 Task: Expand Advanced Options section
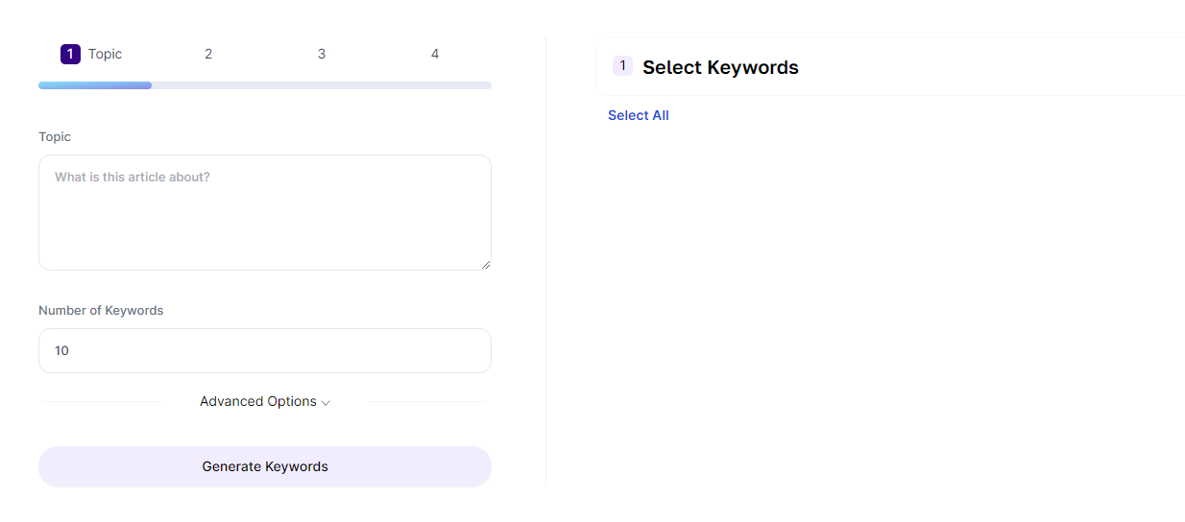tap(265, 401)
